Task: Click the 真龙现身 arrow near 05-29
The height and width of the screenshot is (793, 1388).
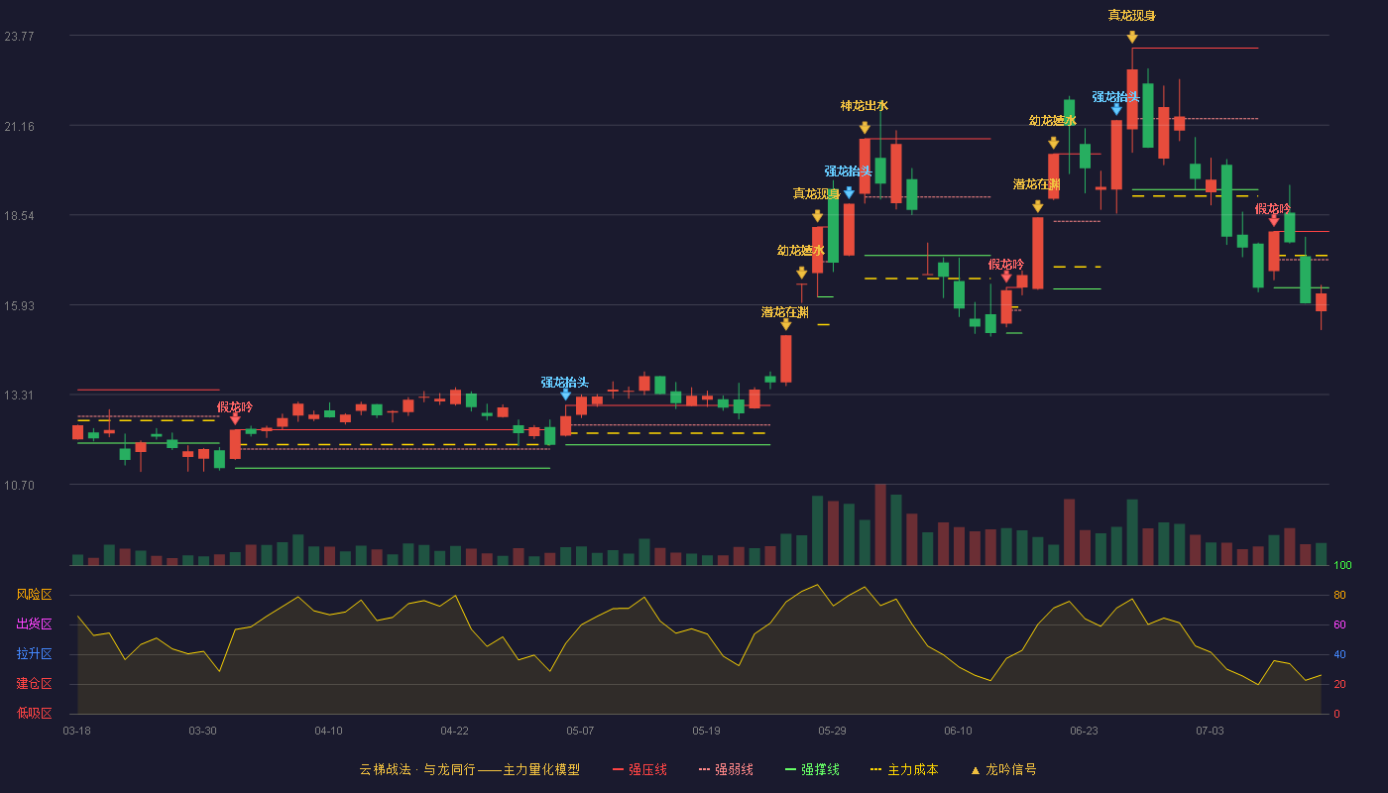Action: coord(817,216)
